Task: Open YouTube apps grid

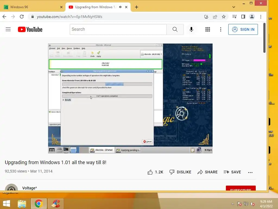Action: (x=208, y=29)
